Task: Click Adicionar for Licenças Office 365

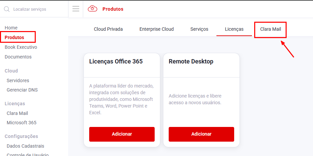Action: point(122,134)
